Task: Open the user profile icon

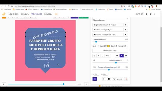Action: 151,14
